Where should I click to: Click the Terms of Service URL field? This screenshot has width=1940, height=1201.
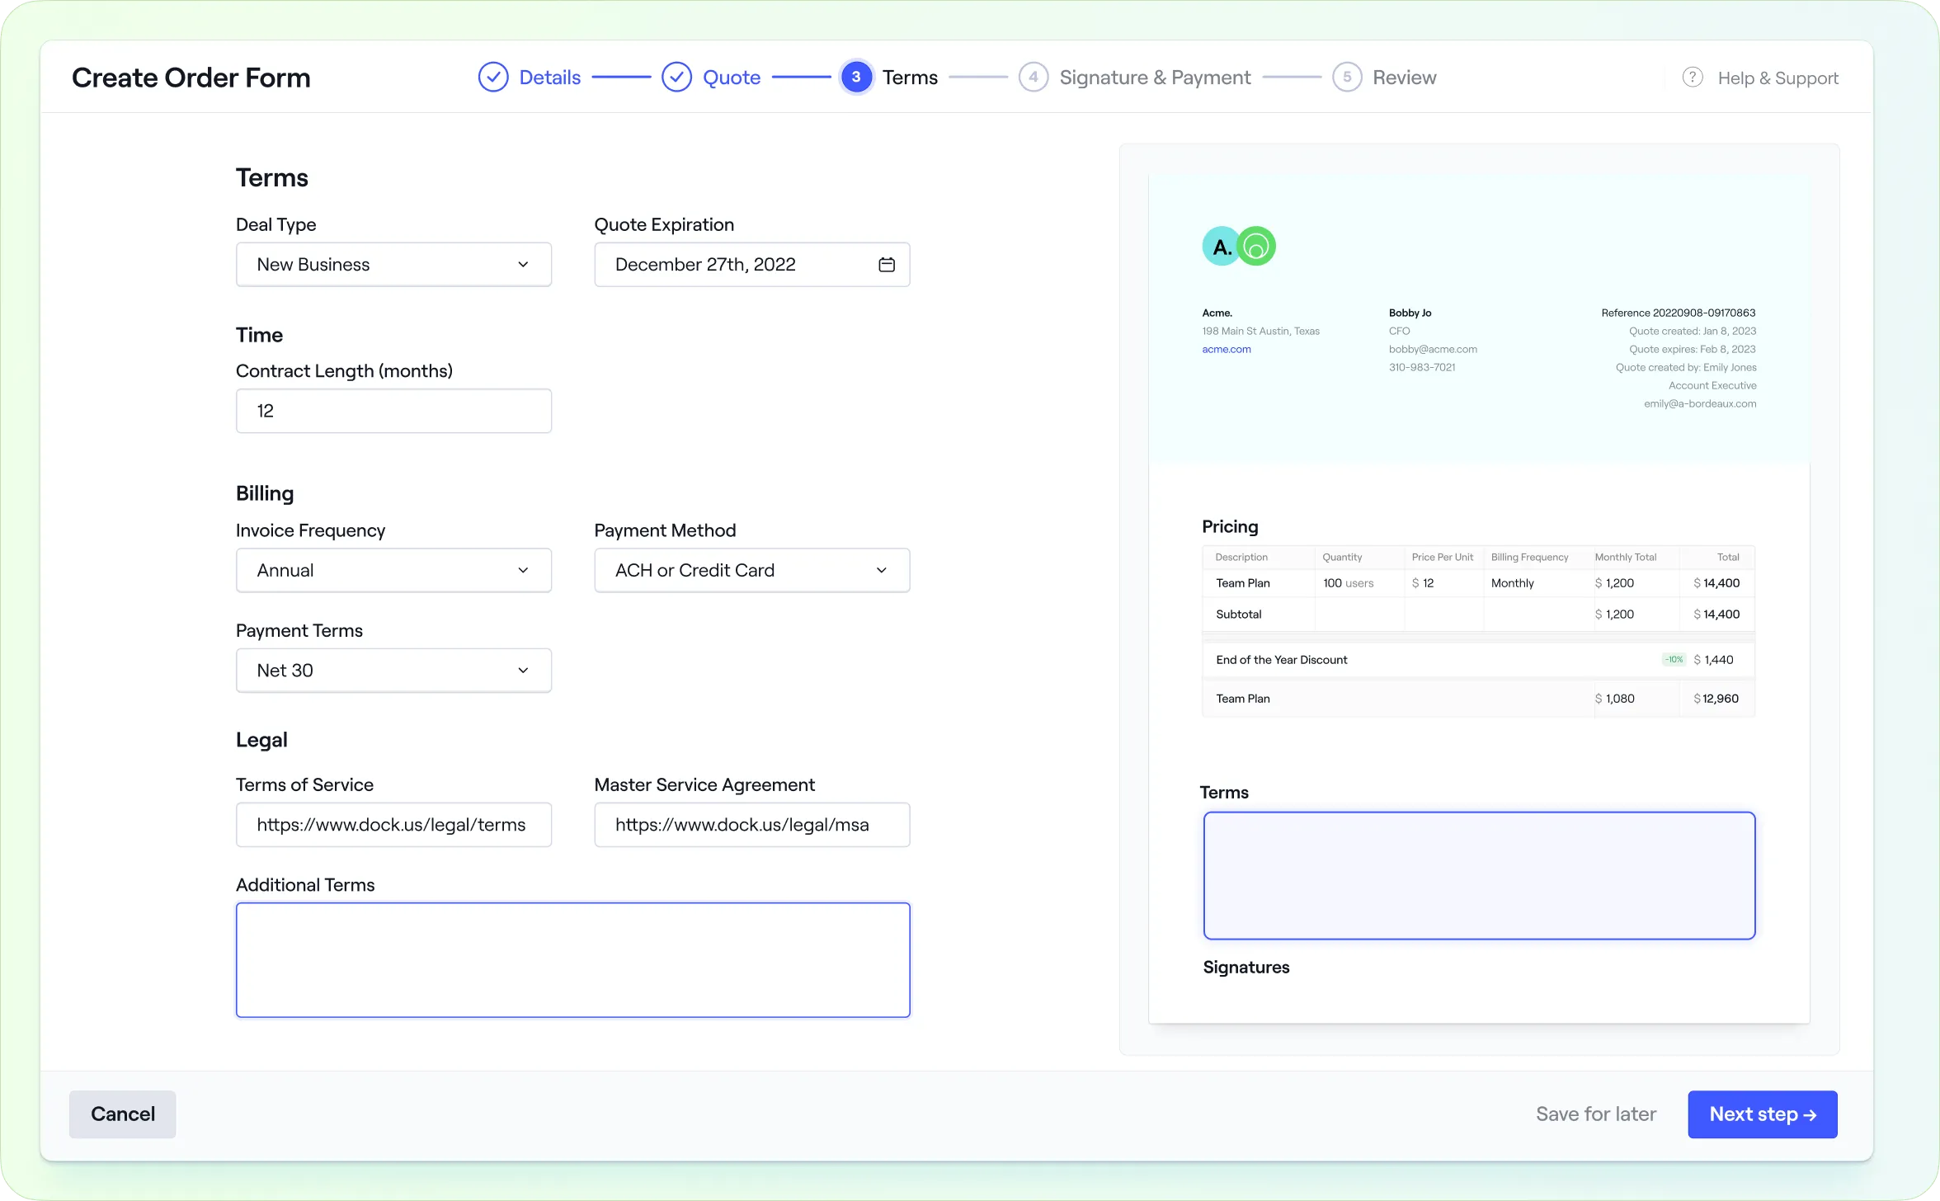click(x=393, y=825)
